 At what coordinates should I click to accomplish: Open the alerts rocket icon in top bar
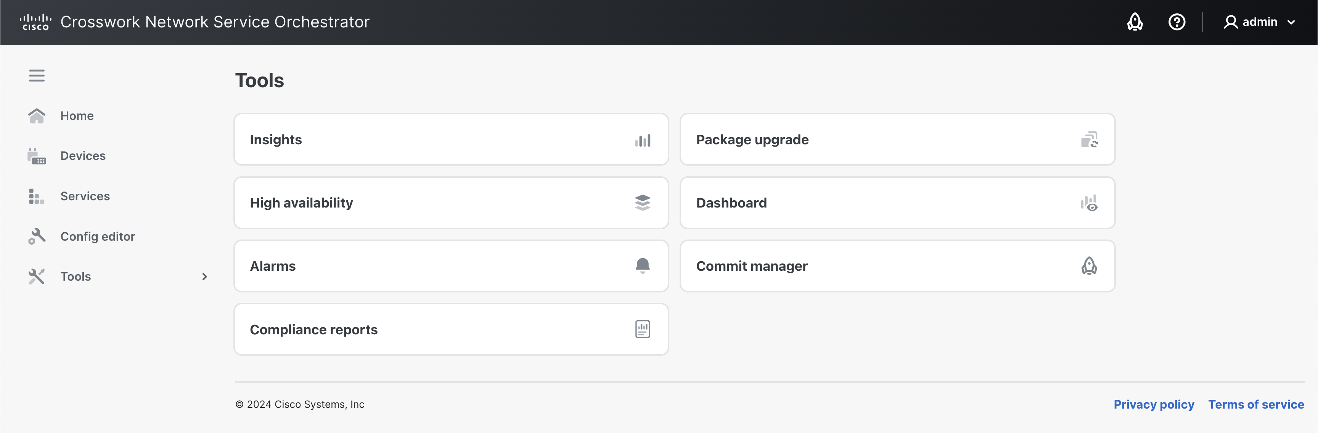pos(1135,22)
